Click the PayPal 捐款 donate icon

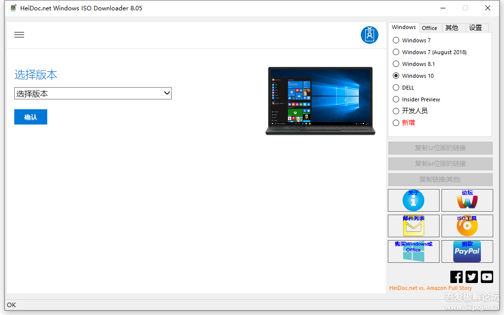point(467,252)
